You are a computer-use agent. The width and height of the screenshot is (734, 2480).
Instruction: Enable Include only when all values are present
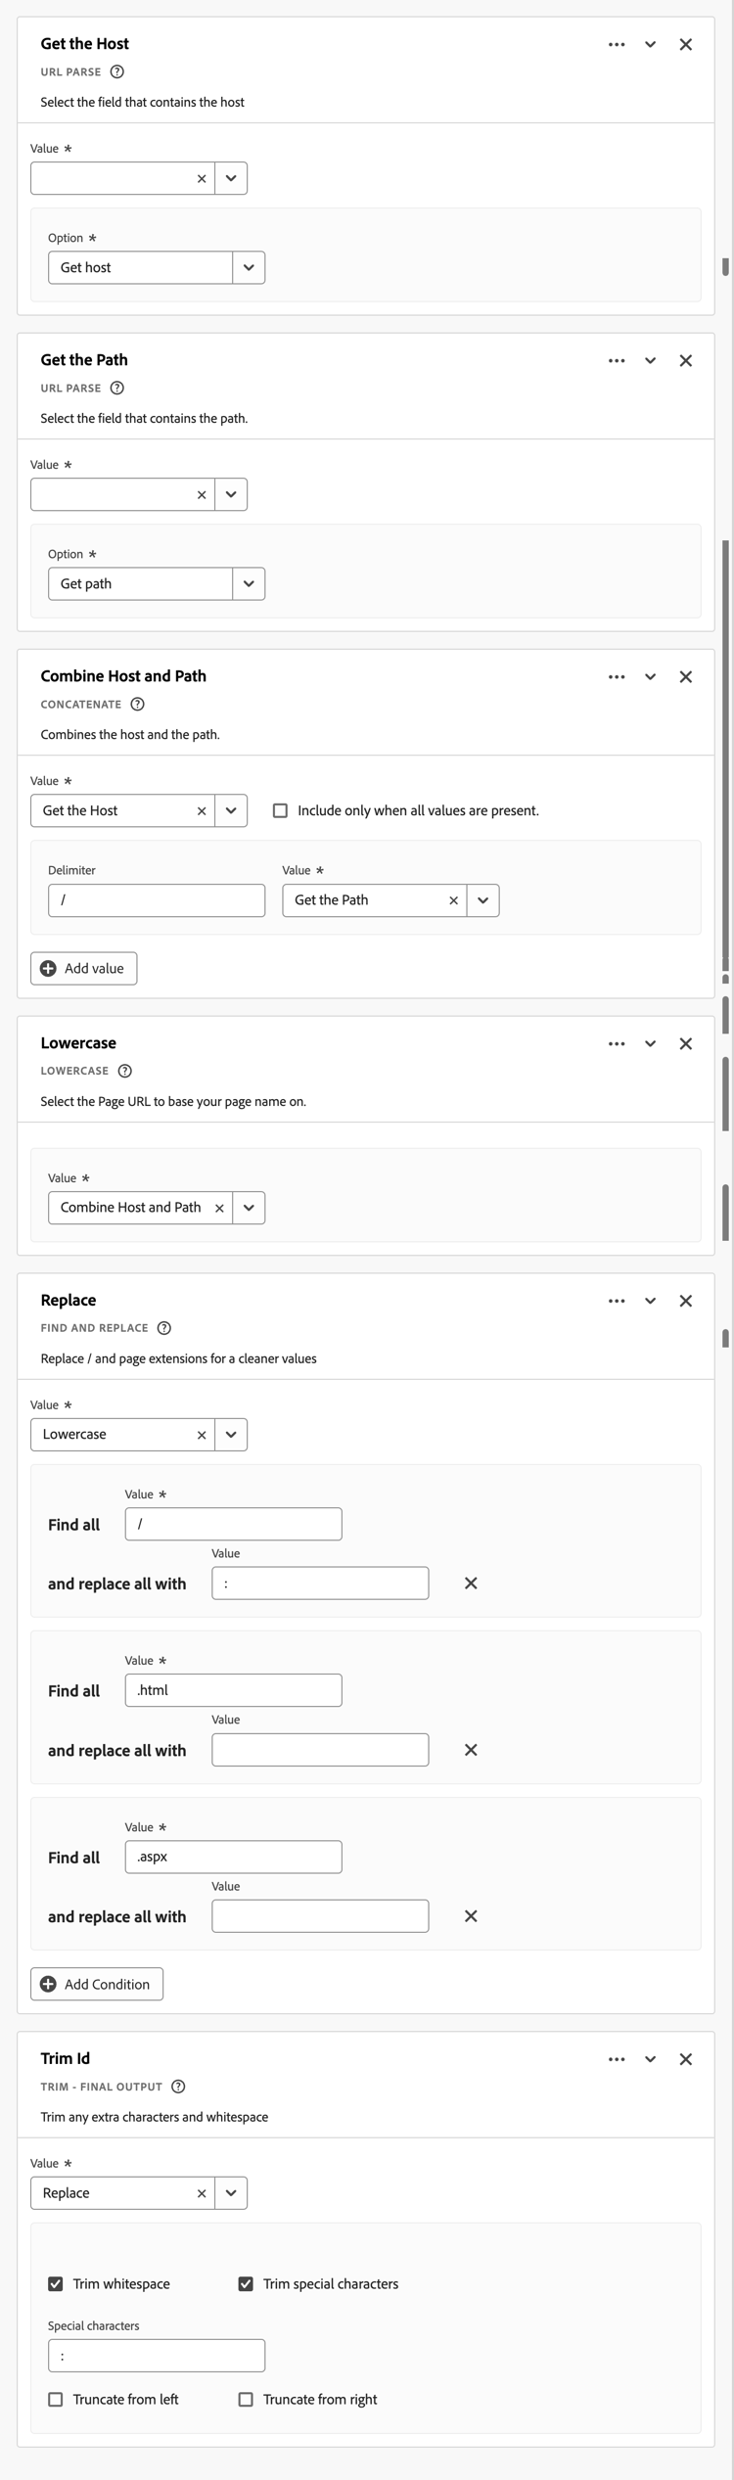click(280, 810)
